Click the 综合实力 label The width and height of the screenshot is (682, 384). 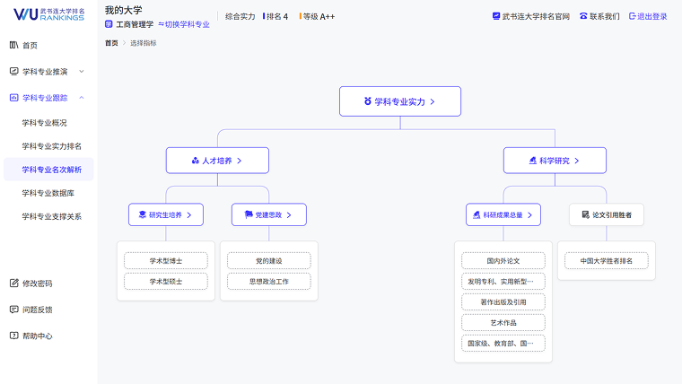[240, 16]
